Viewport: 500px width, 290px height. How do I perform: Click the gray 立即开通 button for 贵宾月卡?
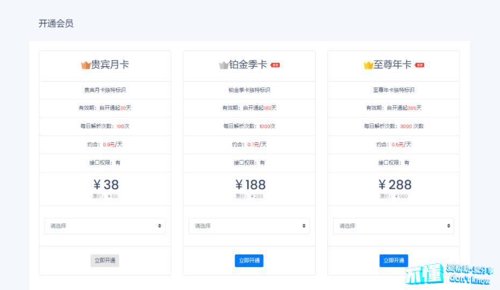pyautogui.click(x=105, y=260)
